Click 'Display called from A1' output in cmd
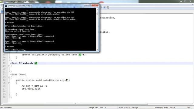 click(x=17, y=31)
